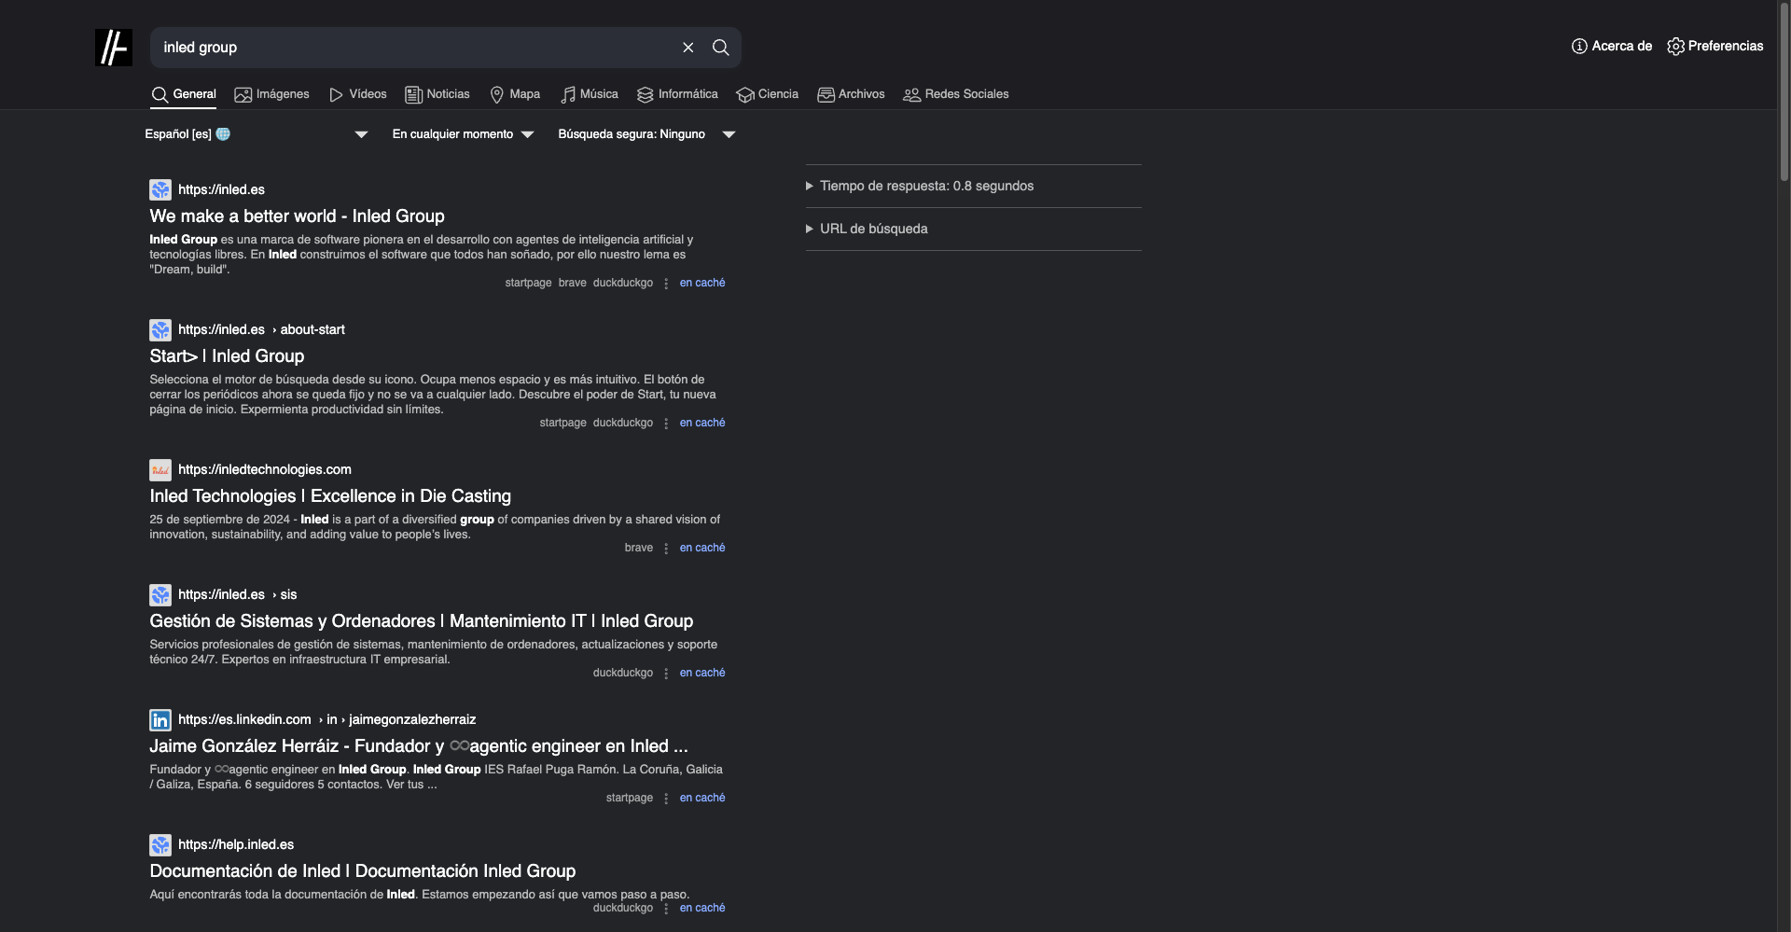Switch to the Imágenes tab
The width and height of the screenshot is (1791, 932).
pyautogui.click(x=271, y=94)
